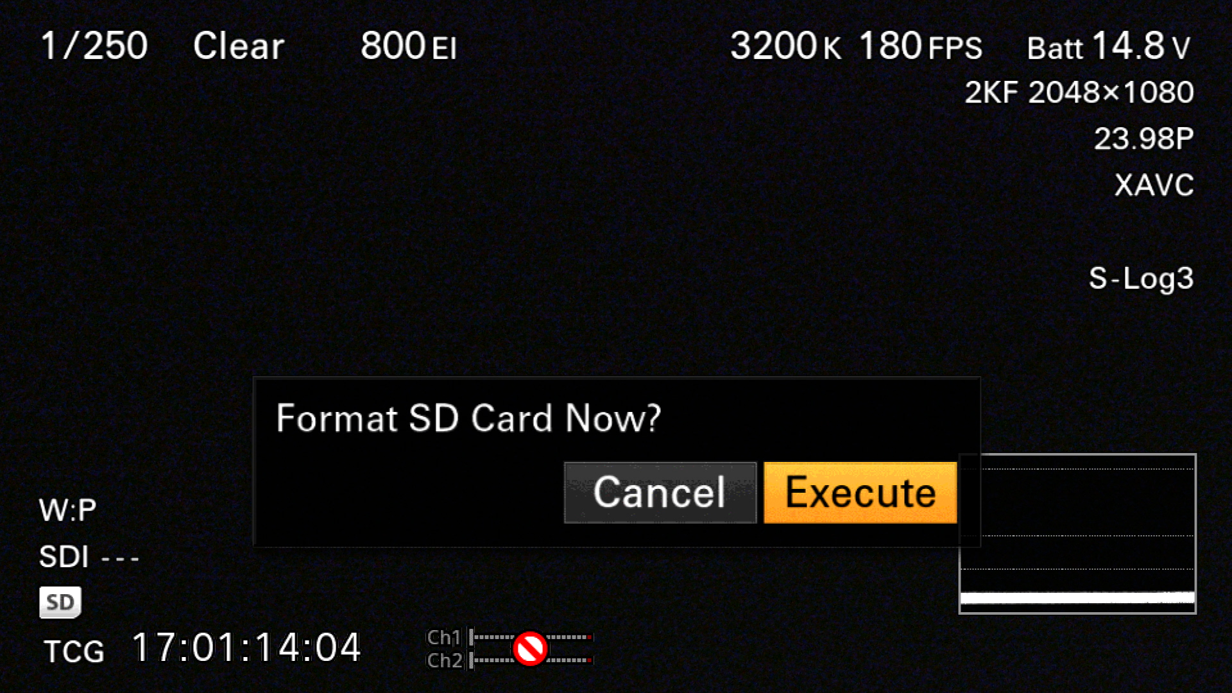Select the W:P white balance icon

(x=67, y=509)
